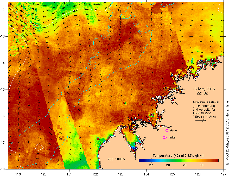Select the date text 16-May-2016
This screenshot has width=229, height=177.
pyautogui.click(x=204, y=89)
